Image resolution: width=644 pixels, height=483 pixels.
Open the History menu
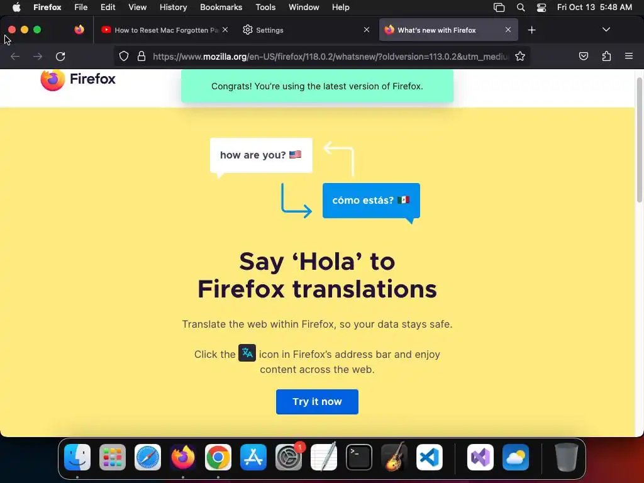pos(174,7)
